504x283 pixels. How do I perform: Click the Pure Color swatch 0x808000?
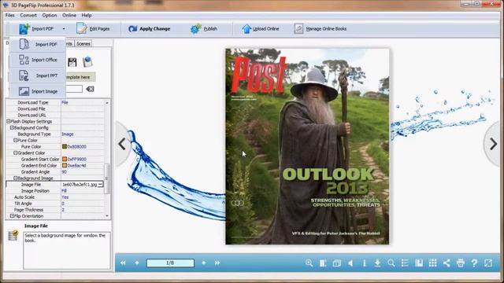[65, 147]
